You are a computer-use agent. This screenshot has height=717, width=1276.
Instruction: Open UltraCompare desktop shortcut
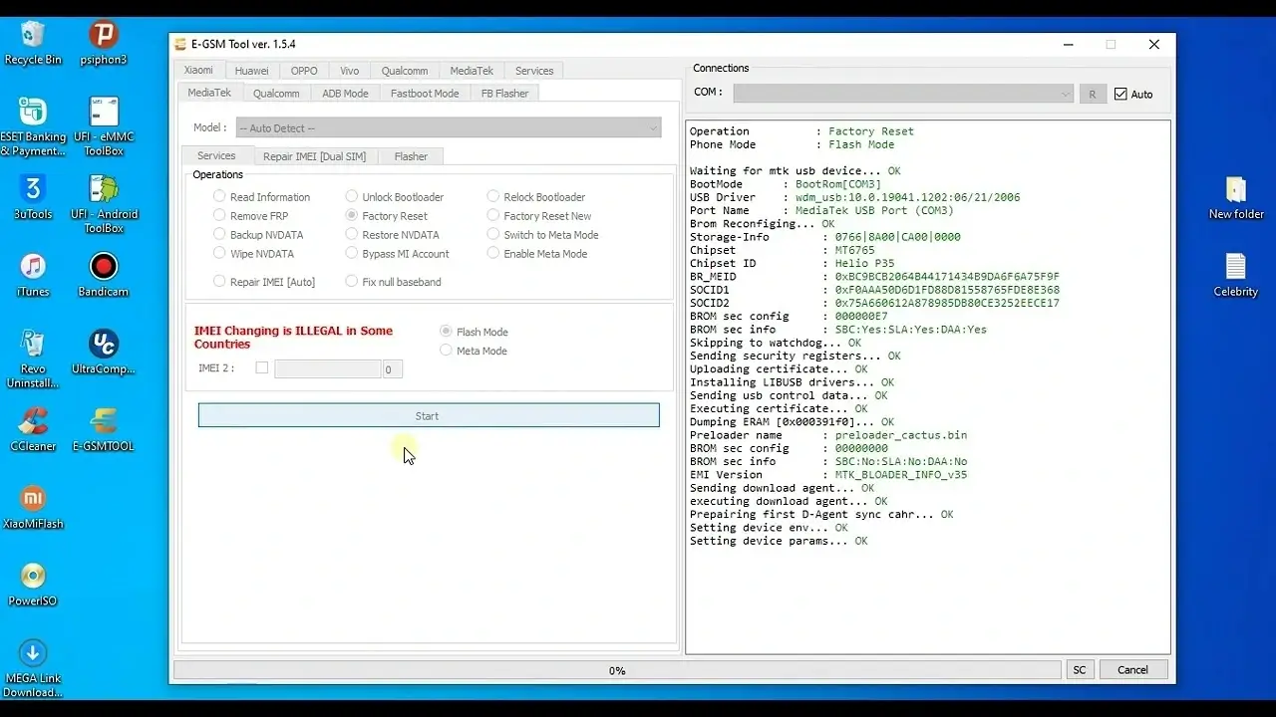click(x=104, y=352)
